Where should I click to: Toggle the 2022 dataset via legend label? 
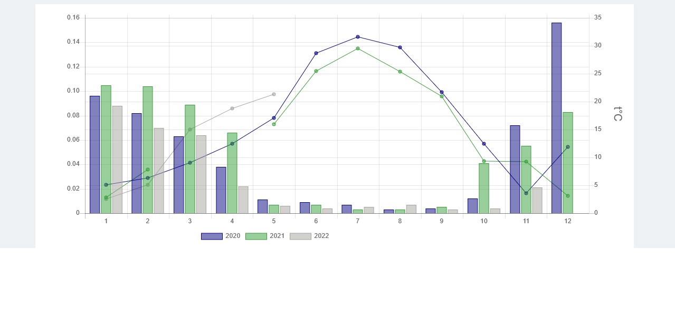(x=321, y=236)
